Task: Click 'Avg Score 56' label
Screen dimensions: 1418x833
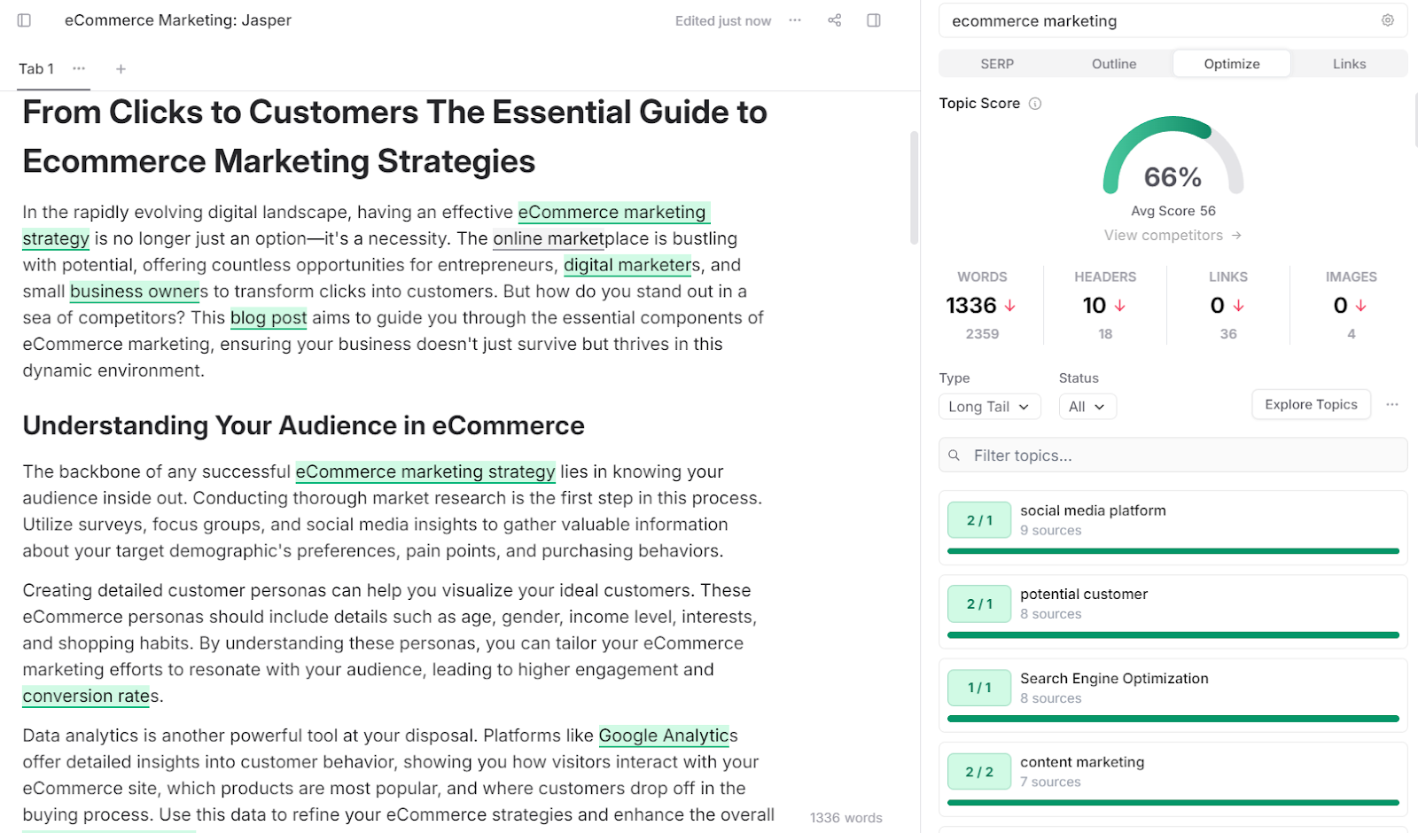Action: point(1173,211)
